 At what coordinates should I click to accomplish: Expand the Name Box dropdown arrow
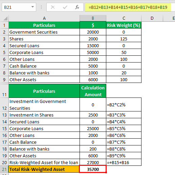(32, 7)
